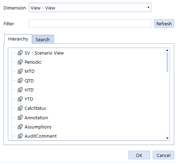This screenshot has height=163, width=177.
Task: Click the icon beside SV - Scenario View
Action: pyautogui.click(x=20, y=53)
